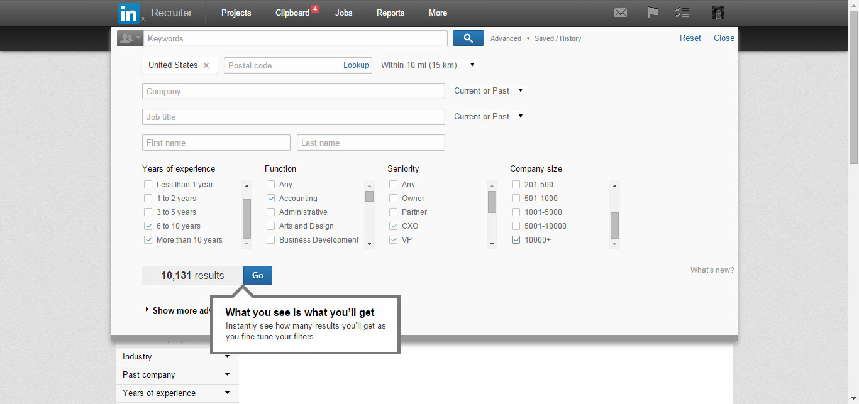859x404 pixels.
Task: Click the people search type icon
Action: 130,38
